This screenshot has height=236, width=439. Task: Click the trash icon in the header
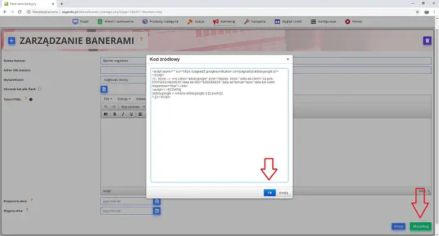pos(427,41)
